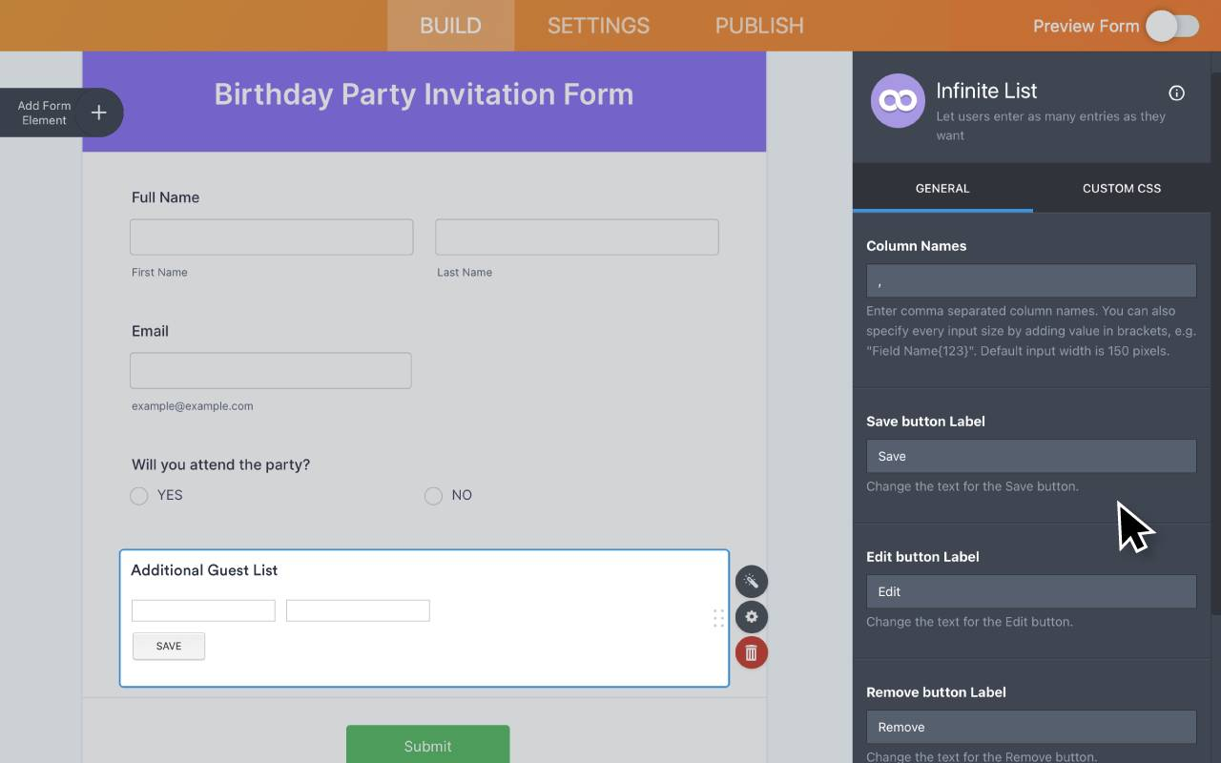
Task: Click the info icon beside Infinite List
Action: click(x=1176, y=93)
